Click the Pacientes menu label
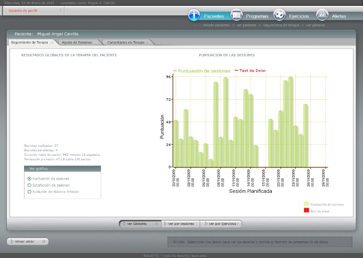The image size is (363, 258). [x=214, y=16]
